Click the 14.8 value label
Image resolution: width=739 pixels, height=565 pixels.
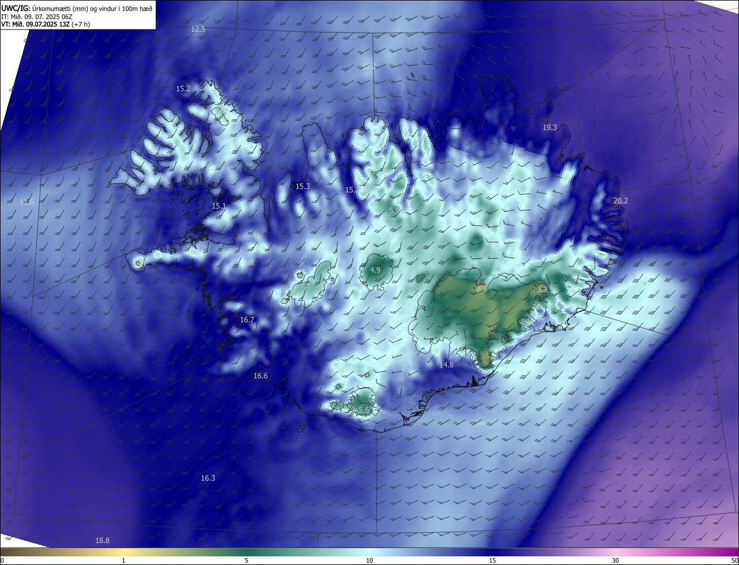446,365
